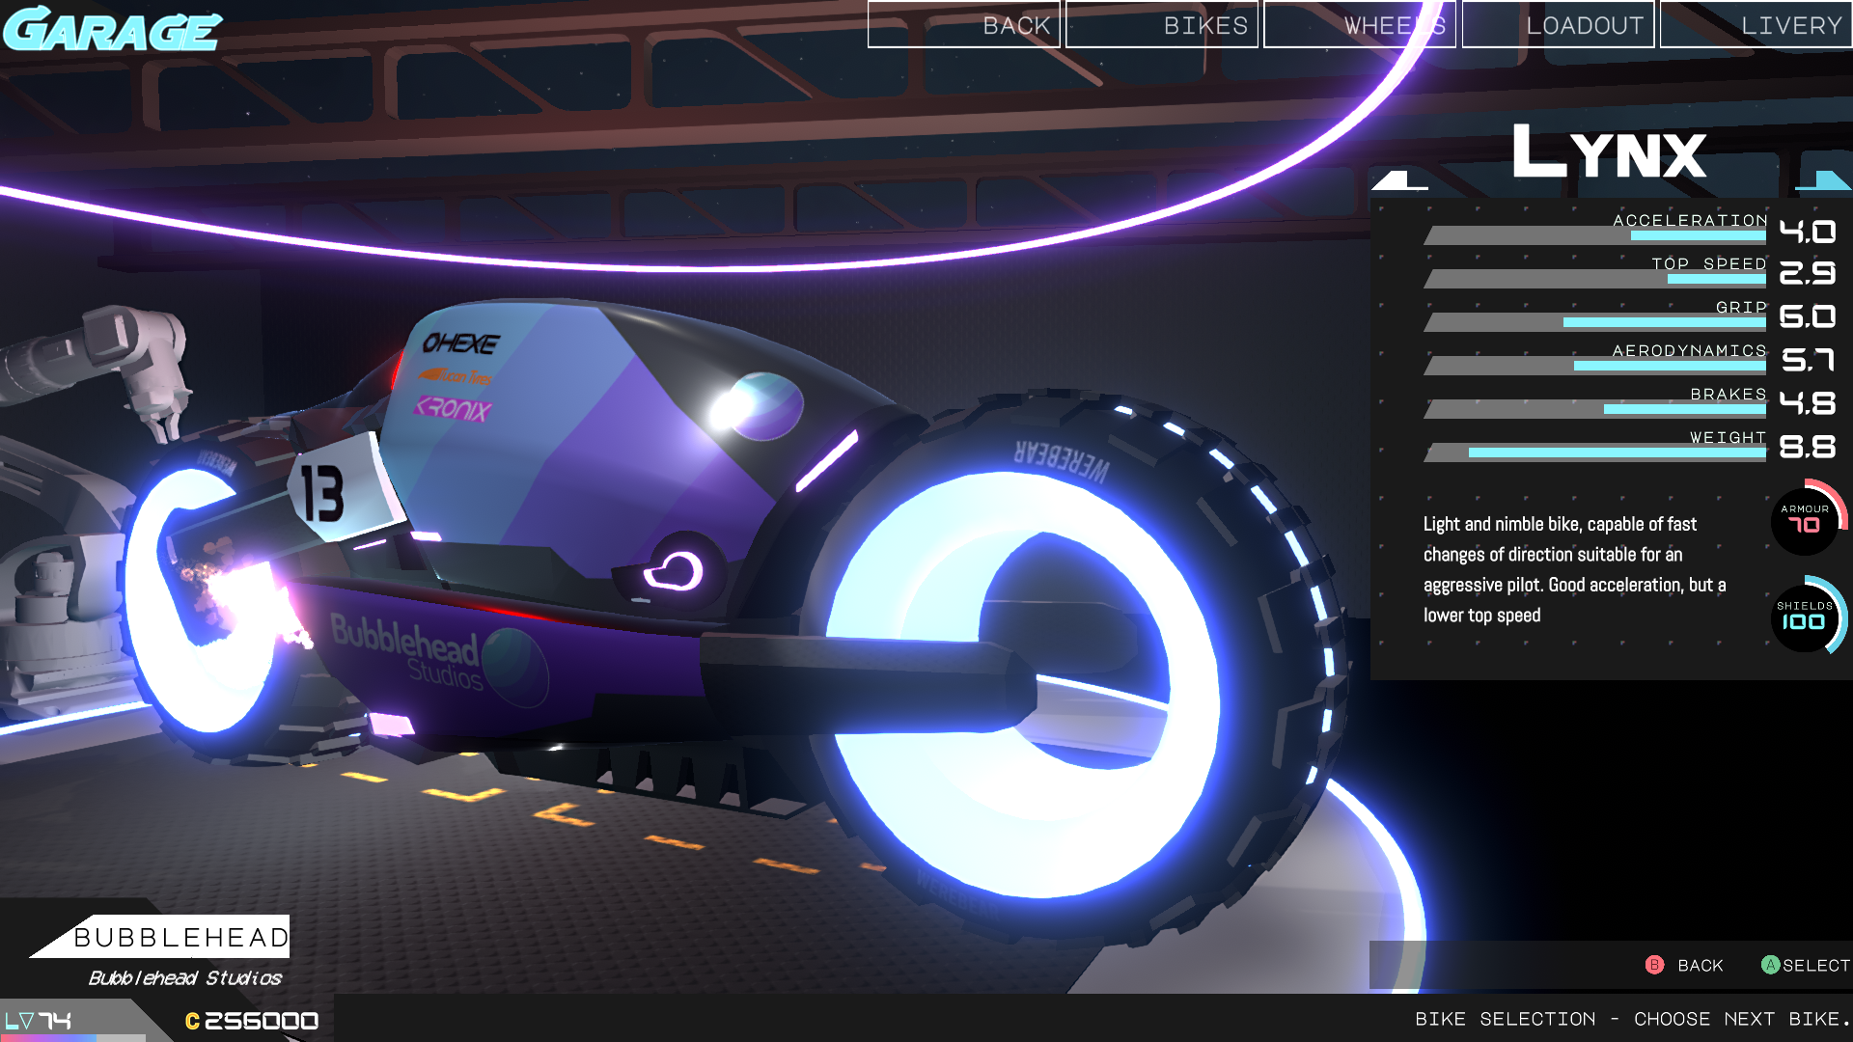Screen dimensions: 1853x1042
Task: Open the Wheels tab
Action: 1360,25
